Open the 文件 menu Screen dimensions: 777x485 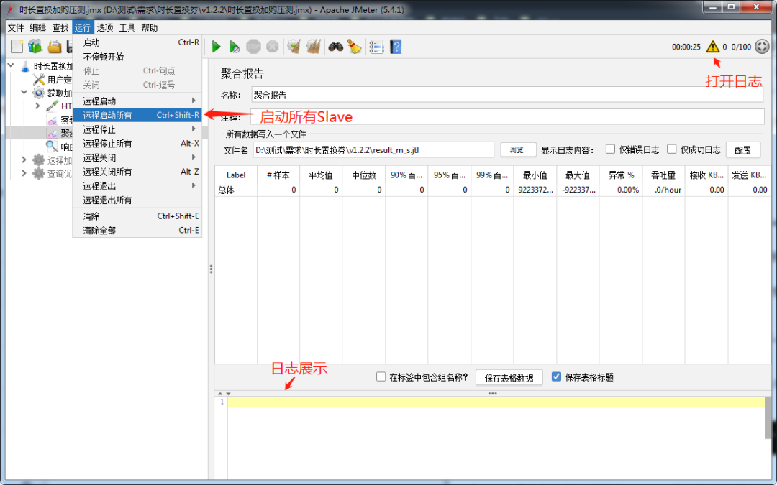point(16,28)
